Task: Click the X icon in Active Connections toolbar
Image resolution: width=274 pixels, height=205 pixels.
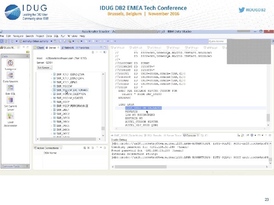Action: 88,148
